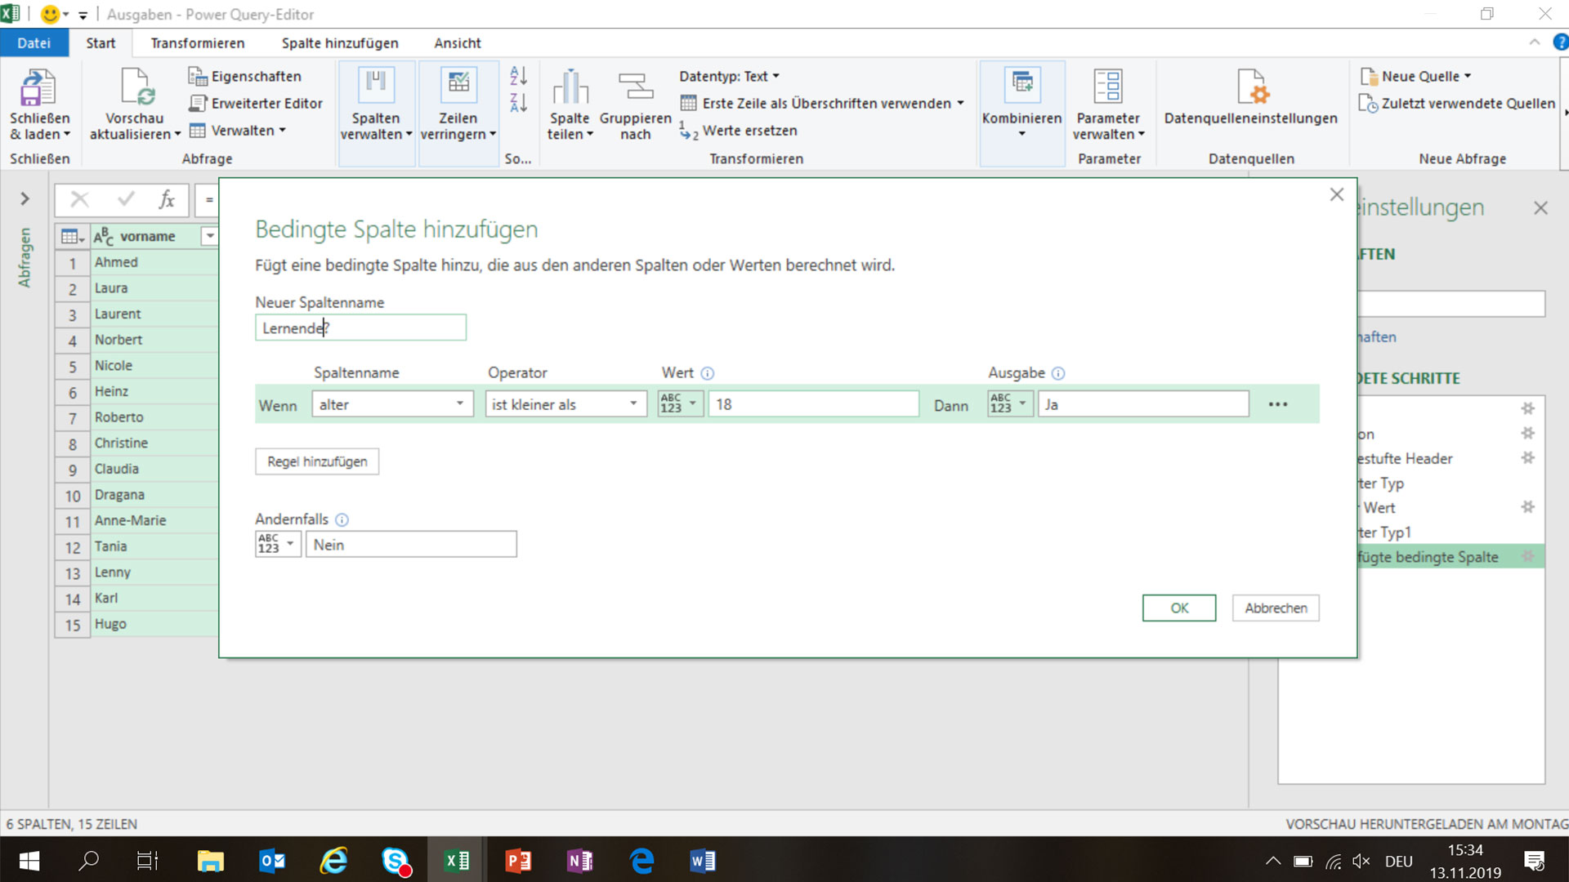This screenshot has height=882, width=1569.
Task: Expand the collapsed Abfragen pane
Action: (x=25, y=198)
